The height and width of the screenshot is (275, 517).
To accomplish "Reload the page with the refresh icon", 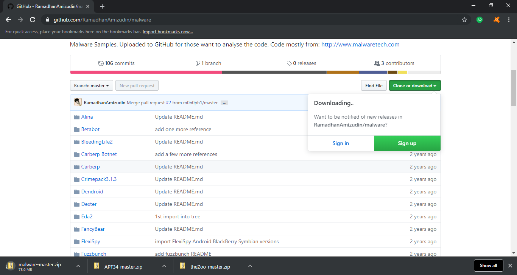I will (x=33, y=20).
